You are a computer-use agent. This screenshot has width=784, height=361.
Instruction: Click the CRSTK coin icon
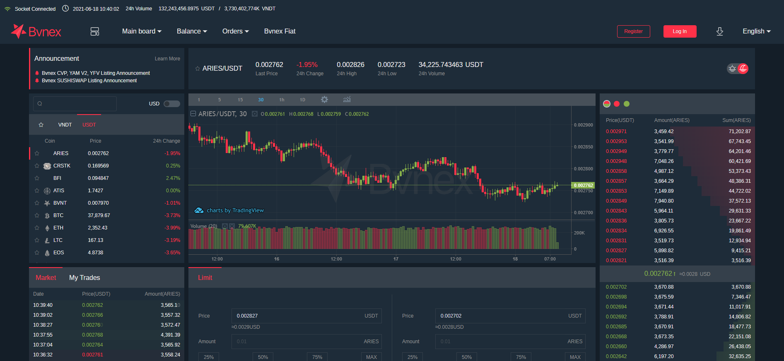pos(47,166)
